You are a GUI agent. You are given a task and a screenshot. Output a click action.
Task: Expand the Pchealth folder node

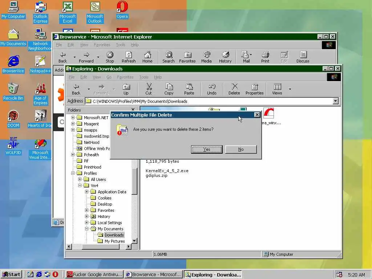coord(73,154)
